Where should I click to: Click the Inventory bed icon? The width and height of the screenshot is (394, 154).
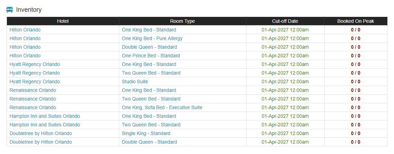pos(10,10)
